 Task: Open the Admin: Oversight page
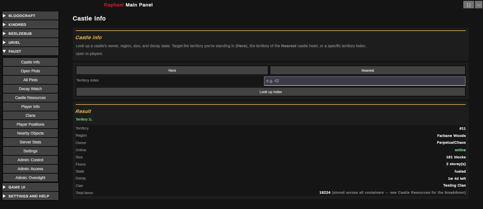coord(30,178)
